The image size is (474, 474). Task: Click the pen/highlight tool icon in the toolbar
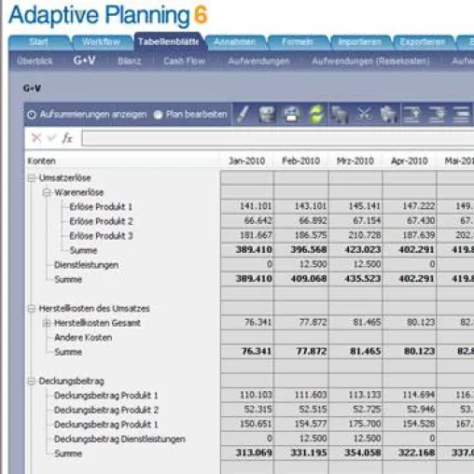pyautogui.click(x=244, y=115)
